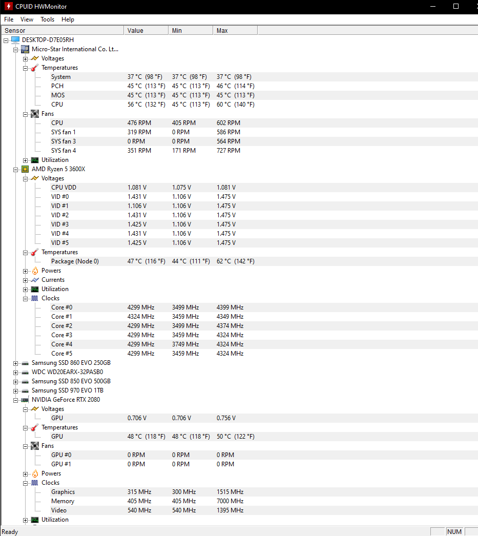Minimize the HWMonitor window

433,6
